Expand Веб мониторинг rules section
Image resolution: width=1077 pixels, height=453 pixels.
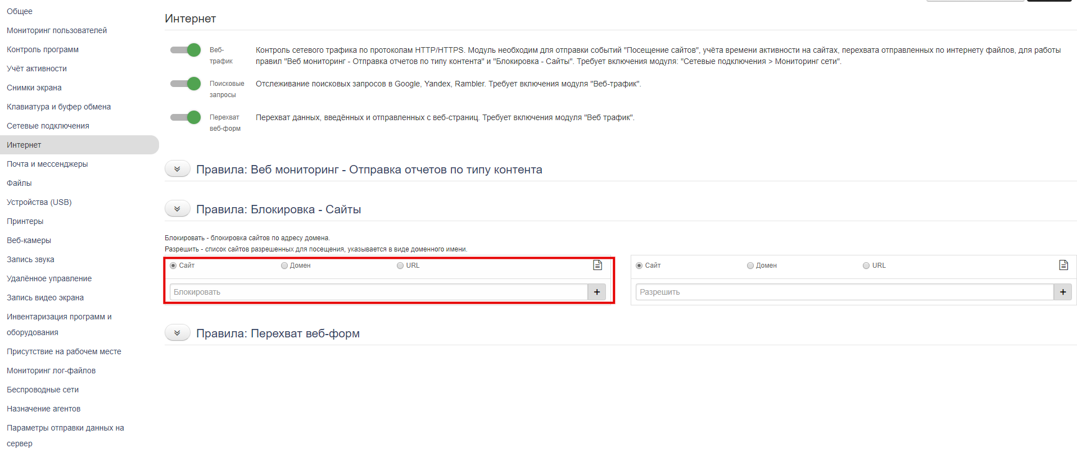pyautogui.click(x=177, y=169)
